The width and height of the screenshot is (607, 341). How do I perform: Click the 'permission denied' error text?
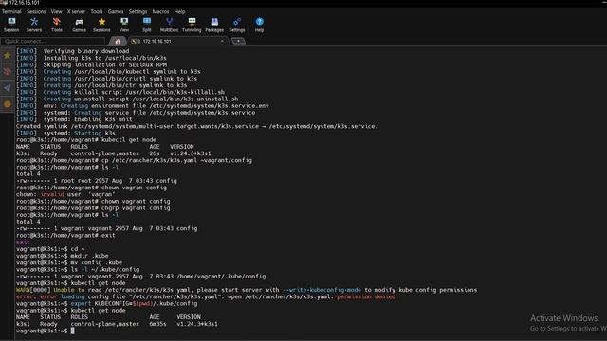(366, 296)
